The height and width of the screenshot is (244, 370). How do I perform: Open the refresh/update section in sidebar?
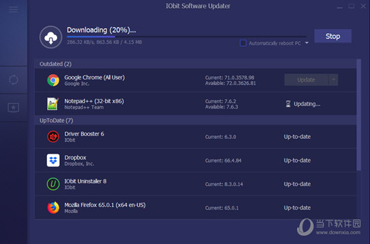tap(13, 80)
